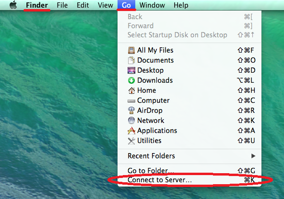Open the Apple logo menu
Viewport: 284px width, 199px height.
[13, 5]
